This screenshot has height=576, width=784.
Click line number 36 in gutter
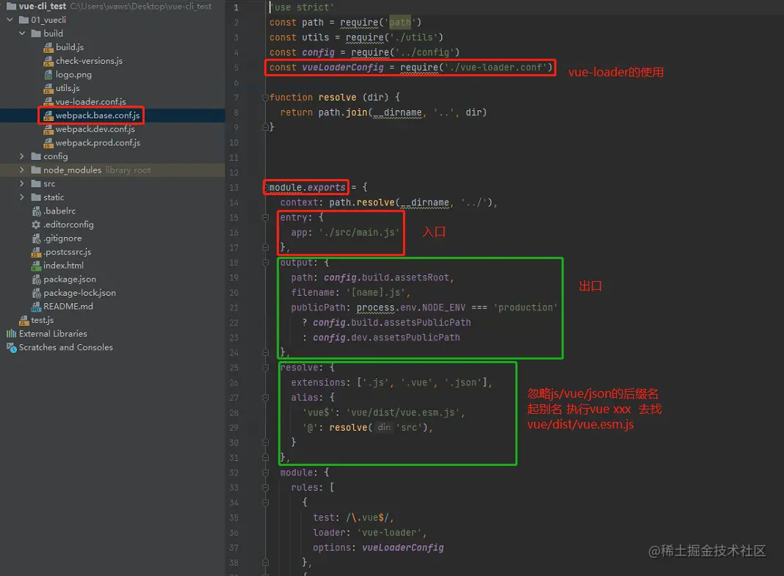pyautogui.click(x=234, y=533)
